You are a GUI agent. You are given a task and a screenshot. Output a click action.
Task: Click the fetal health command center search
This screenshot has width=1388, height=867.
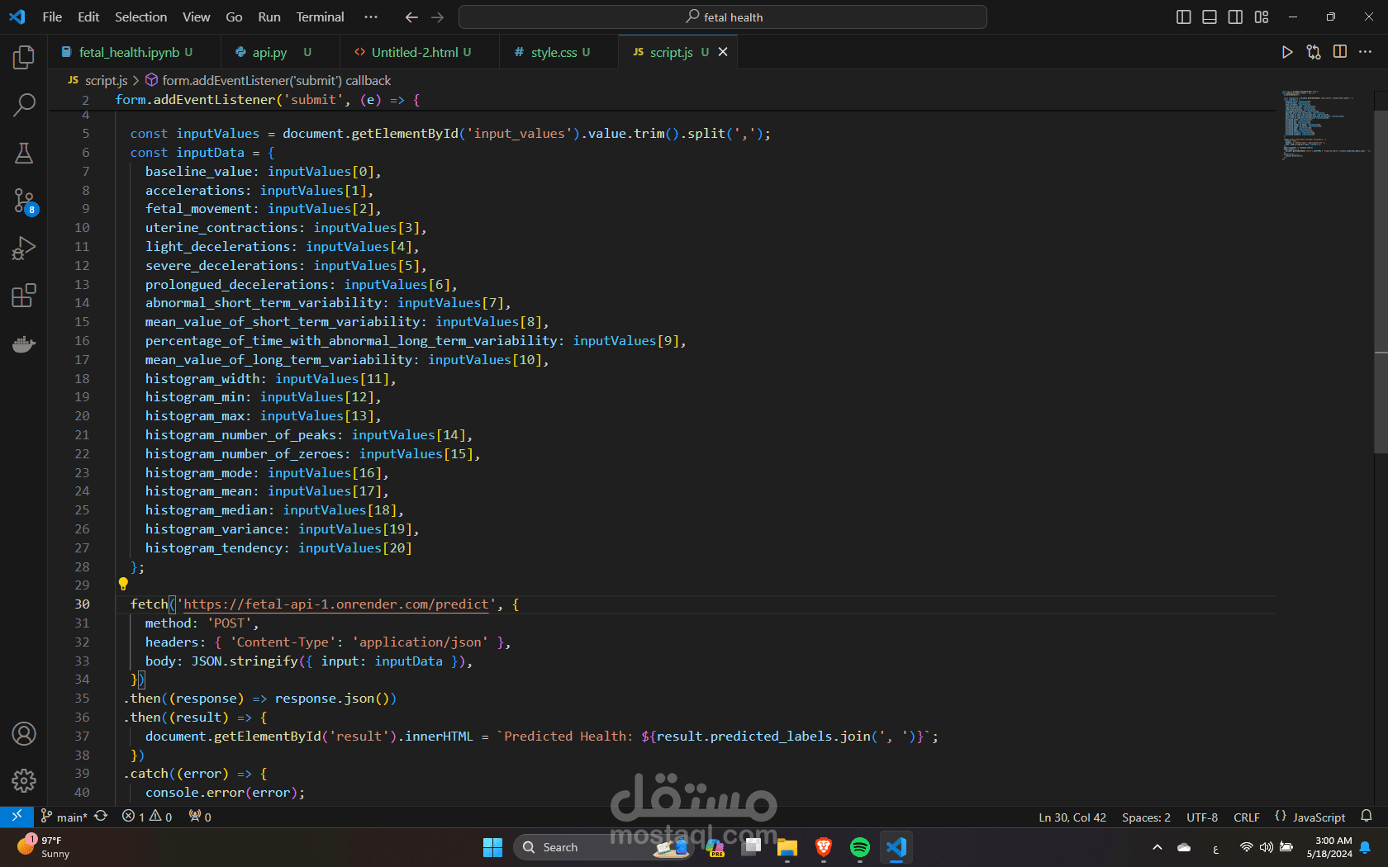723,17
